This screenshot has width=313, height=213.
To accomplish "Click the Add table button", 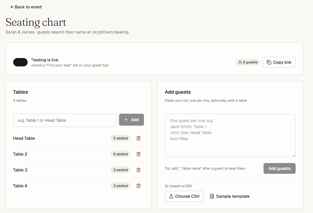I will (131, 120).
